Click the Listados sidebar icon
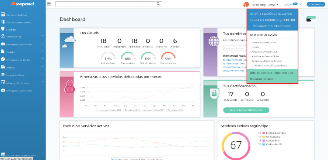Screen dimensions: 328x160 3,67
